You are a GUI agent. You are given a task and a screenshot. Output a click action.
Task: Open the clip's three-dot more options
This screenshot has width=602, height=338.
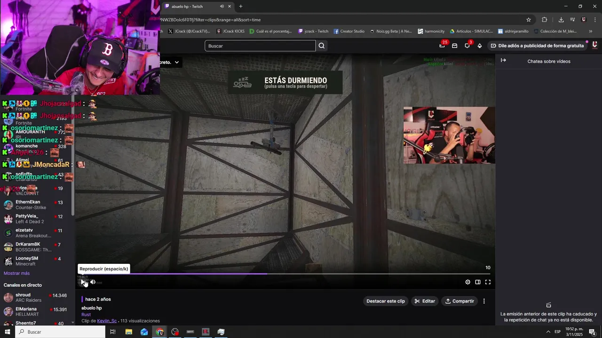coord(484,301)
